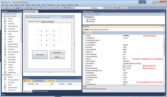Toggle the 0 Errors filter
Screen dimensions: 167x97
[28, 81]
